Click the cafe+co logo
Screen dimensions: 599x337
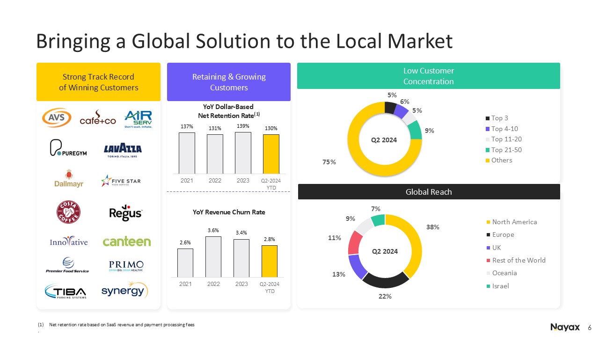coord(98,118)
